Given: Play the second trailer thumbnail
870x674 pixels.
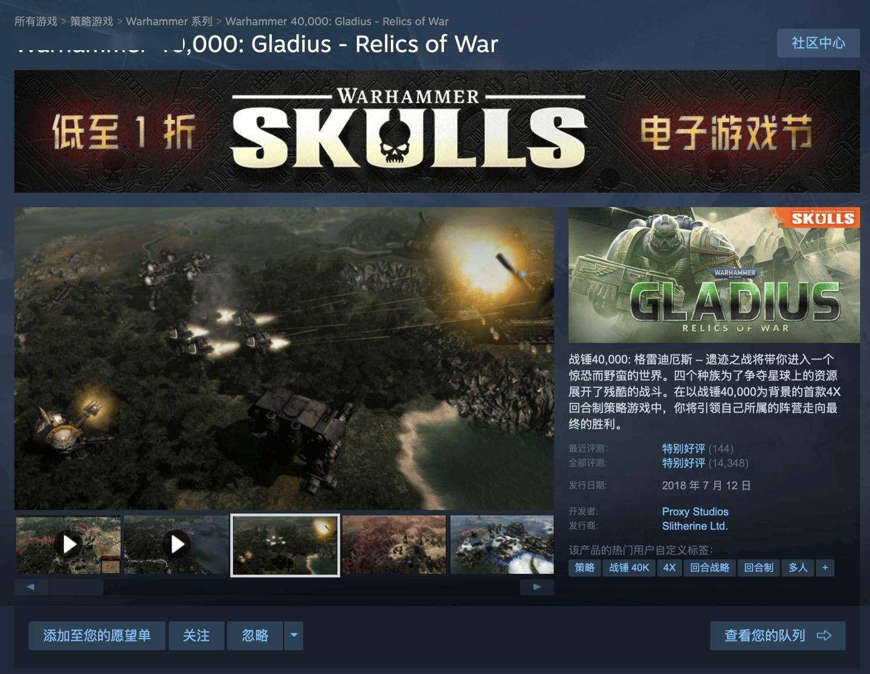Looking at the screenshot, I should tap(176, 544).
